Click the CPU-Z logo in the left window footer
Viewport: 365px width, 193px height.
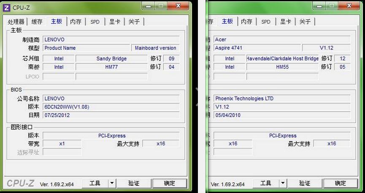pyautogui.click(x=21, y=183)
